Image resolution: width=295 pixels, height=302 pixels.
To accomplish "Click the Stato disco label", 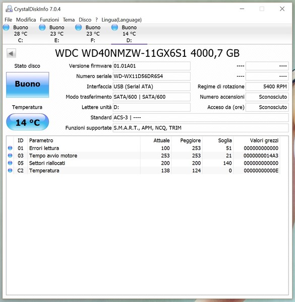I will click(27, 66).
